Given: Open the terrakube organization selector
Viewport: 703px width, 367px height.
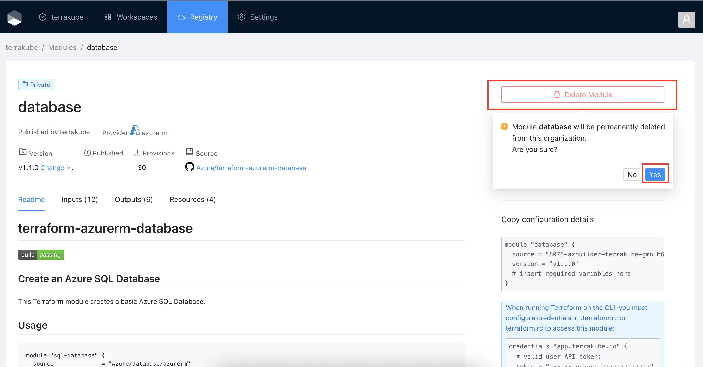Looking at the screenshot, I should [x=61, y=17].
